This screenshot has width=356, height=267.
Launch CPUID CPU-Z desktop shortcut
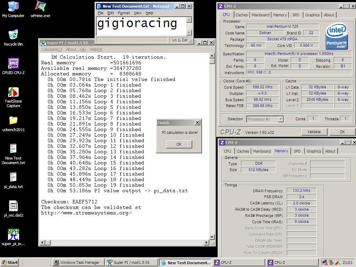(13, 66)
